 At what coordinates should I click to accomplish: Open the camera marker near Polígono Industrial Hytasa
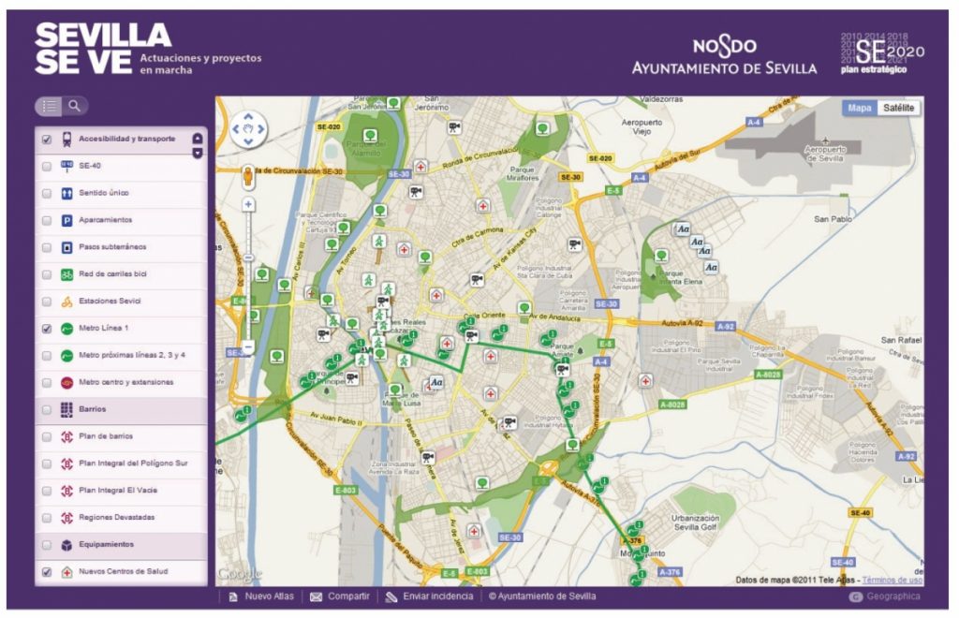click(x=509, y=421)
